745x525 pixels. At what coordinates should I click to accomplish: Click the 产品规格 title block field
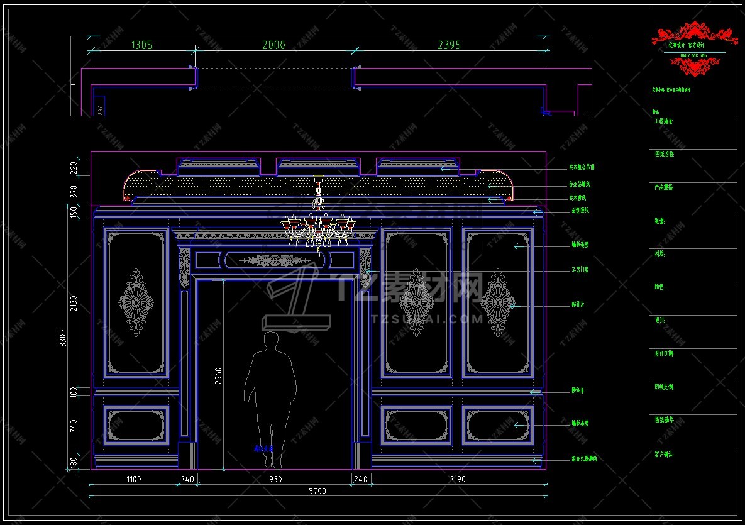pyautogui.click(x=693, y=199)
